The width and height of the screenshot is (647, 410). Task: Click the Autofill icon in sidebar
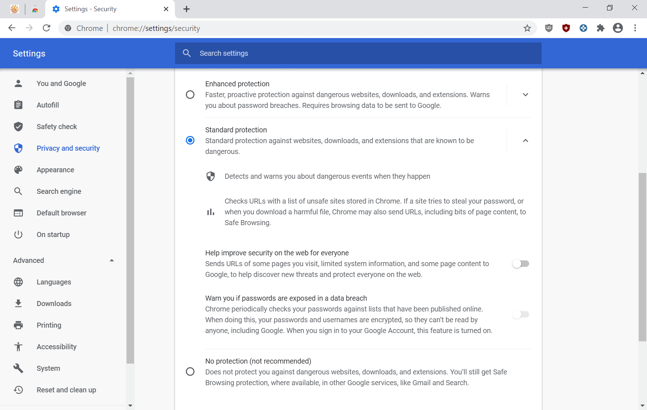pyautogui.click(x=18, y=105)
